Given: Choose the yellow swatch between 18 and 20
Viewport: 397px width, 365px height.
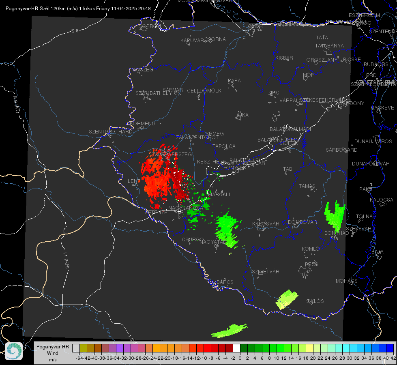Looking at the screenshot, I should click(309, 348).
